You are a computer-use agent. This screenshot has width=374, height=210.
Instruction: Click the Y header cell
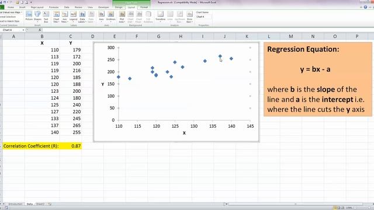click(x=71, y=43)
